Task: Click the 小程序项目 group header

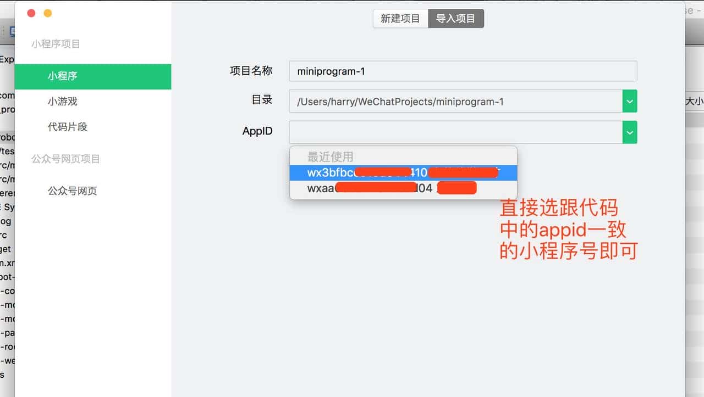Action: tap(54, 44)
